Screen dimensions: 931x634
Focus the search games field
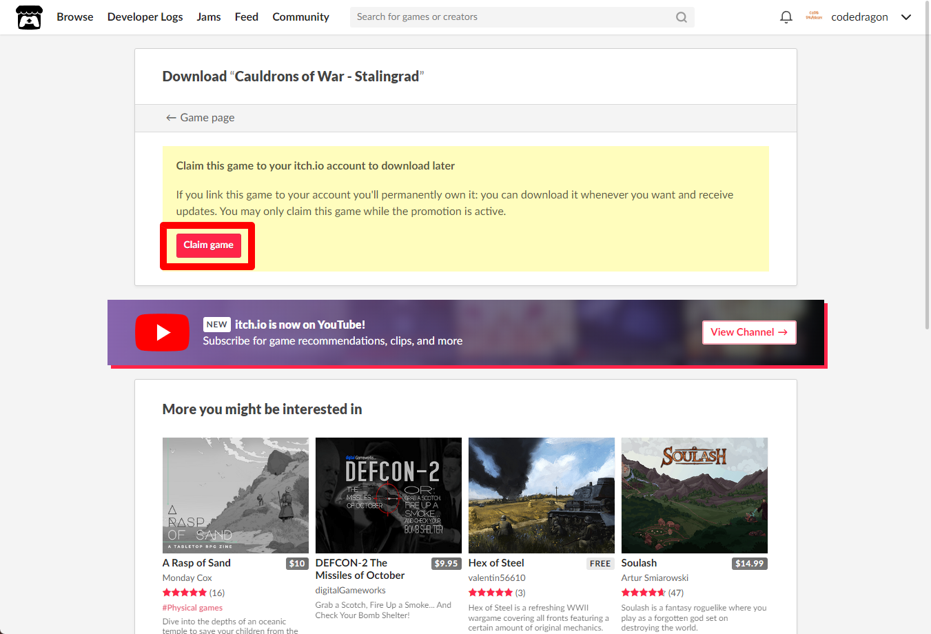coord(522,17)
